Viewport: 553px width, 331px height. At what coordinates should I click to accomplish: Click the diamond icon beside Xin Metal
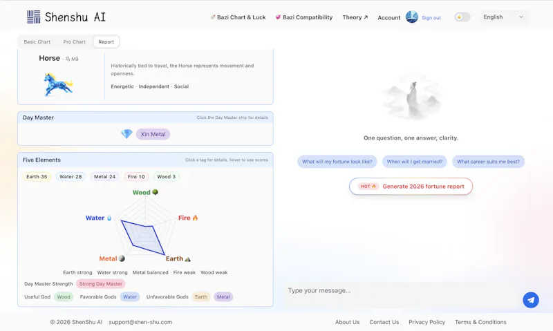[126, 134]
